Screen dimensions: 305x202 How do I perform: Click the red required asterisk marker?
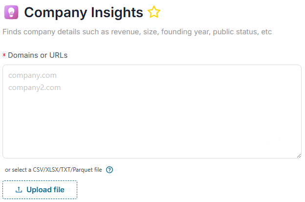[x=4, y=56]
